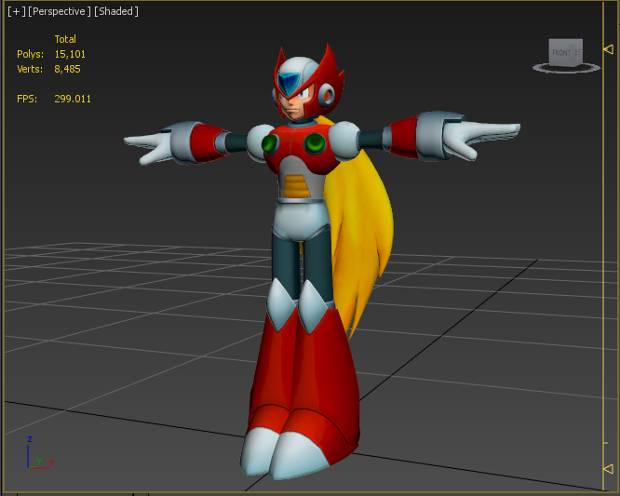Click the ViewCube's right side face
620x496 pixels.
click(578, 52)
